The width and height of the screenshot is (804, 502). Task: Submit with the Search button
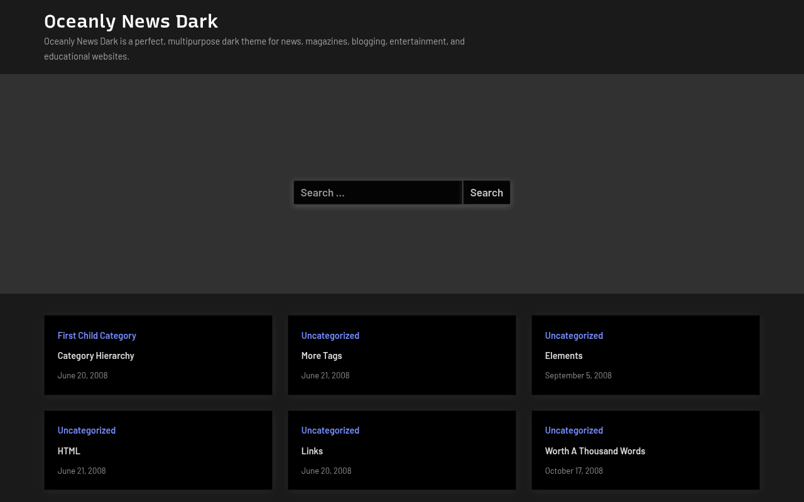pos(487,193)
